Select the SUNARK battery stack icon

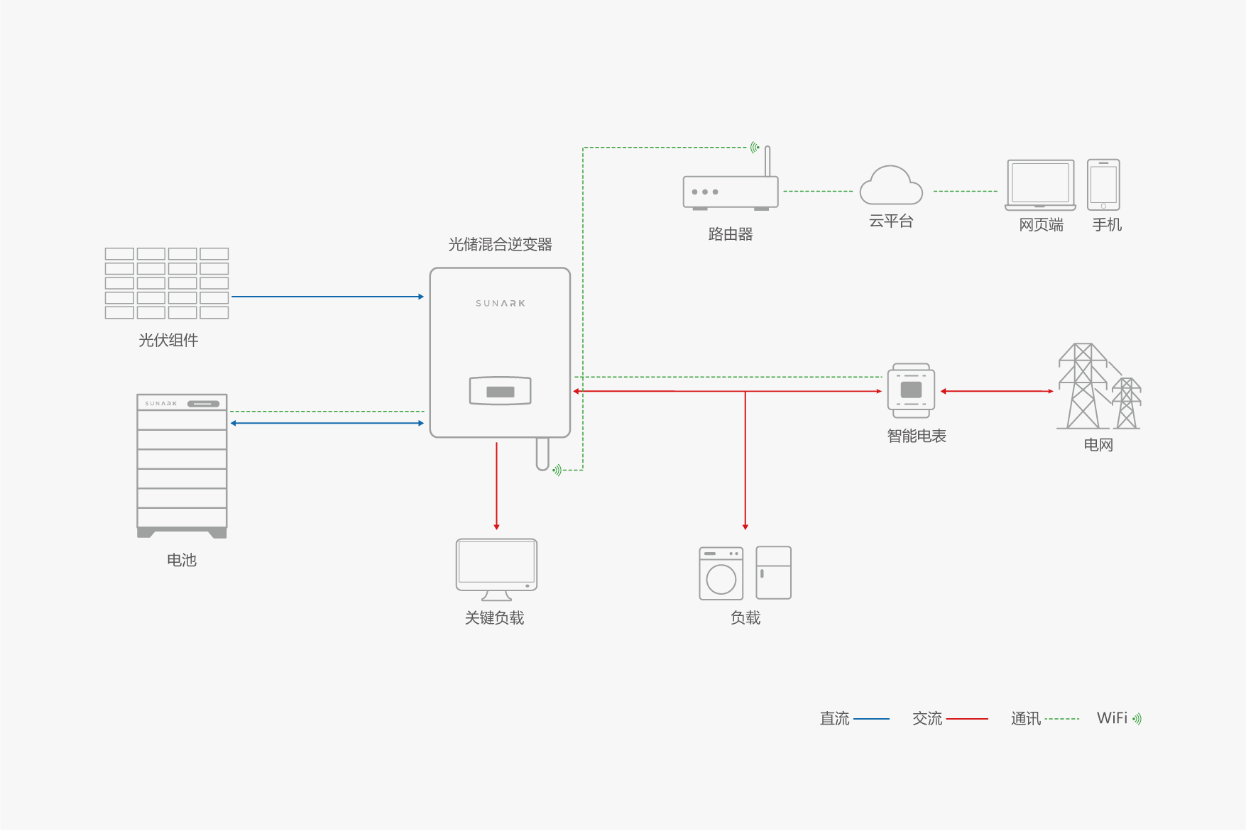point(182,466)
